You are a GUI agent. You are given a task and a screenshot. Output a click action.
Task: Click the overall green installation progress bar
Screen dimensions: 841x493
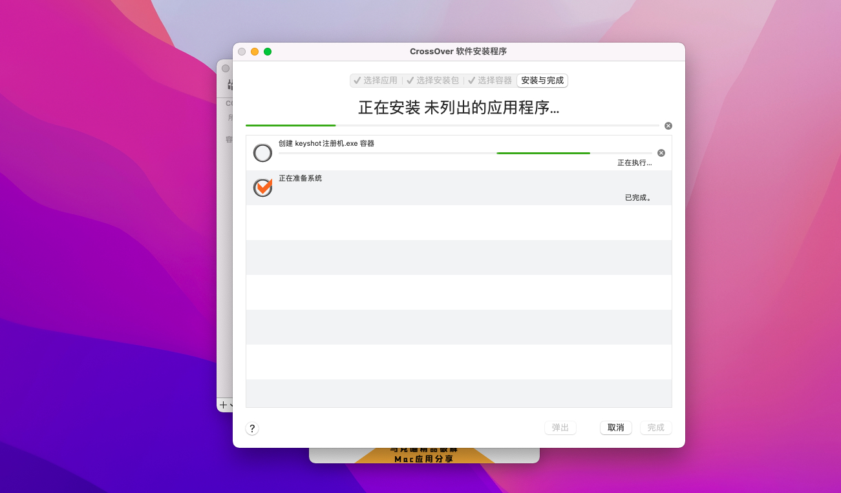point(452,125)
